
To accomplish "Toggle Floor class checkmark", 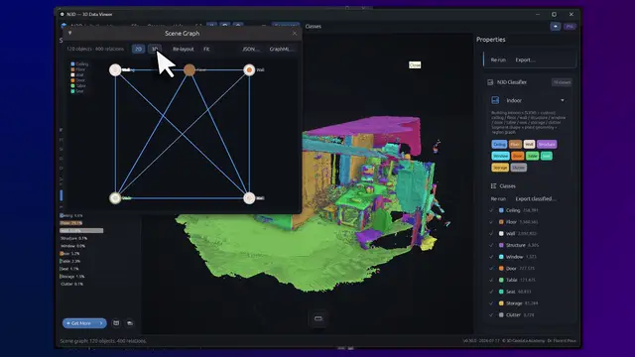I will [x=491, y=222].
